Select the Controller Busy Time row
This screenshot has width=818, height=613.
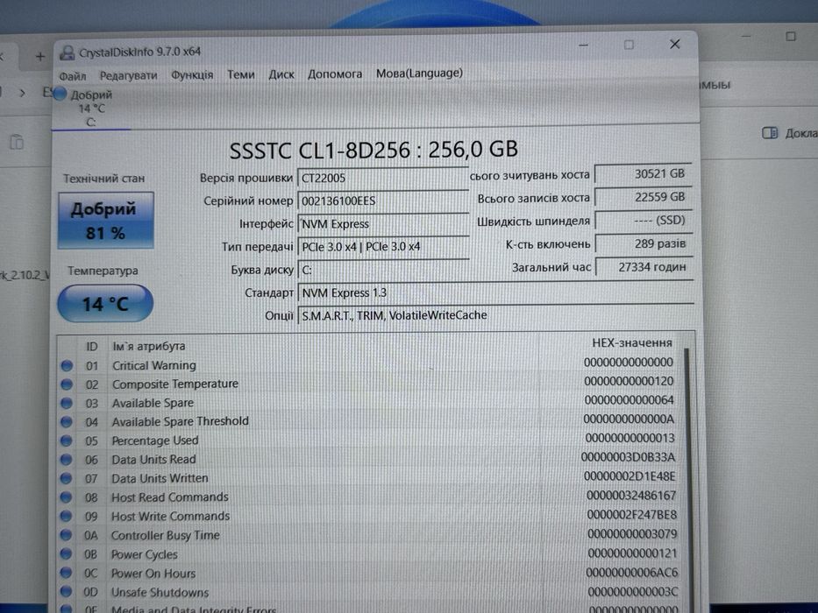(370, 535)
